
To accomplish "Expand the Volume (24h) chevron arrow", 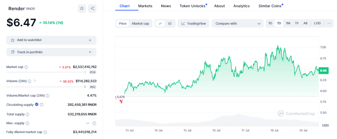I will click(x=35, y=81).
